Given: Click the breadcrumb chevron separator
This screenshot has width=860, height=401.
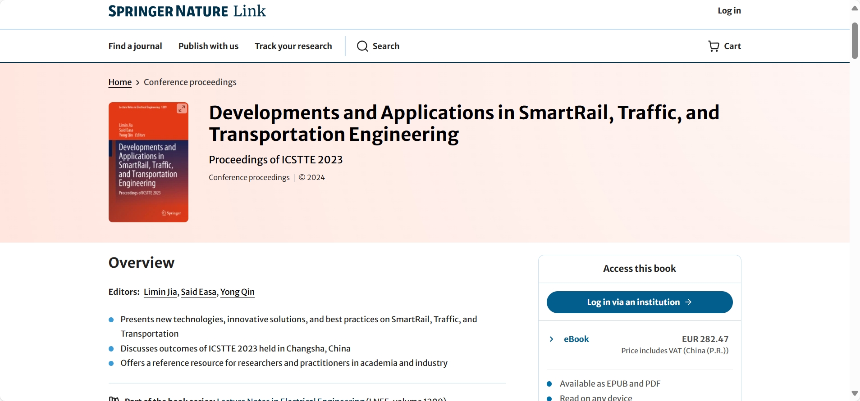Looking at the screenshot, I should click(137, 82).
